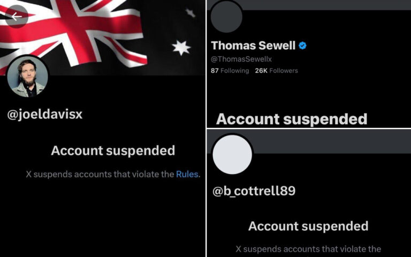Click Account suspended heading below Thomas Sewell stats
Viewport: 411px width, 257px height.
292,119
